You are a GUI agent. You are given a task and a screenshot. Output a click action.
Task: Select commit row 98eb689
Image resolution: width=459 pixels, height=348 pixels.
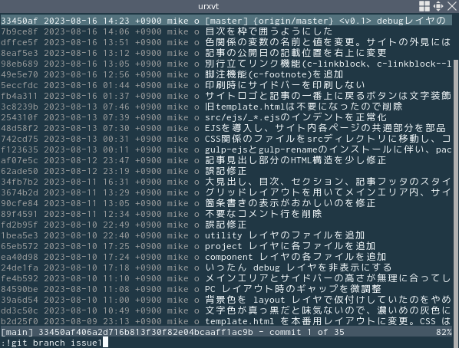click(226, 64)
